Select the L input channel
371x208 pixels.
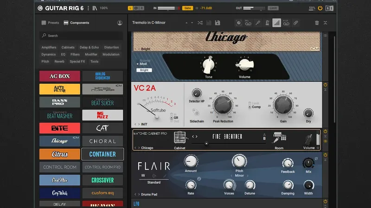(x=130, y=8)
